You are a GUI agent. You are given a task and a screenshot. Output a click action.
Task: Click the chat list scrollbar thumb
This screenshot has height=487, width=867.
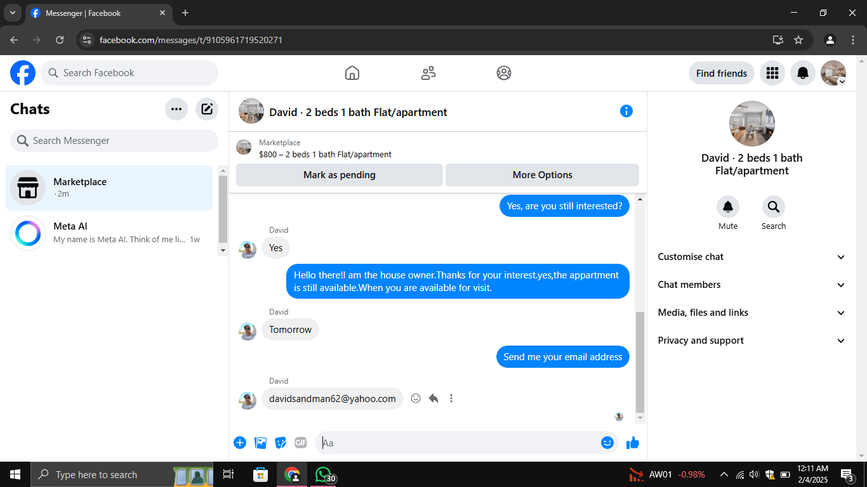[223, 209]
